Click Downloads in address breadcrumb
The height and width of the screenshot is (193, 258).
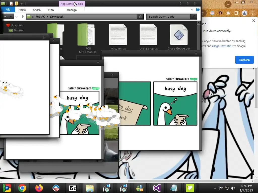[x=57, y=17]
